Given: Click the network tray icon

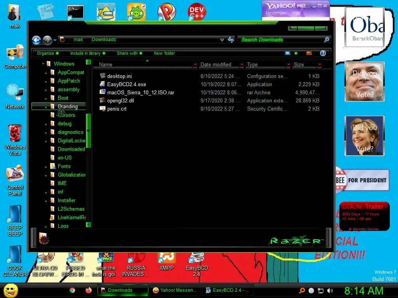Looking at the screenshot, I should coord(321,291).
